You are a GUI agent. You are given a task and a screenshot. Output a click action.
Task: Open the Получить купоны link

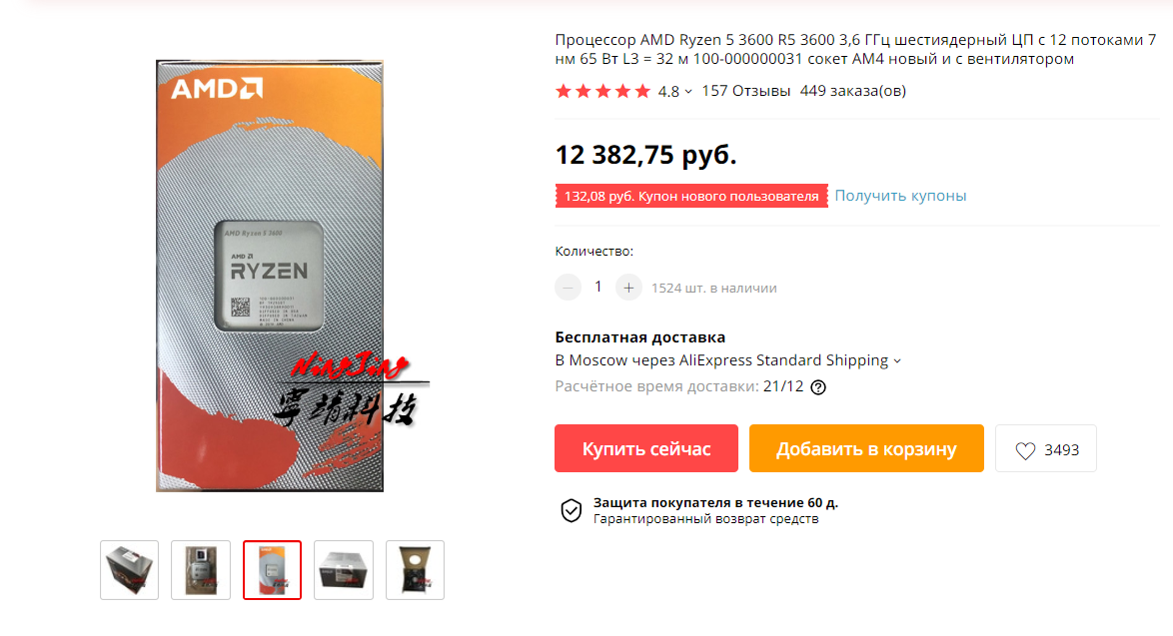coord(900,196)
